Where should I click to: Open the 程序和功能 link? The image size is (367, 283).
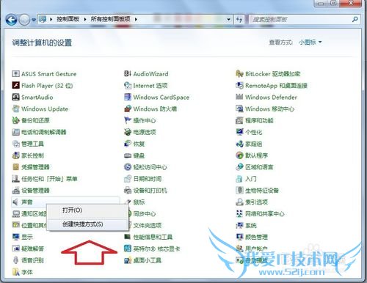(x=259, y=120)
